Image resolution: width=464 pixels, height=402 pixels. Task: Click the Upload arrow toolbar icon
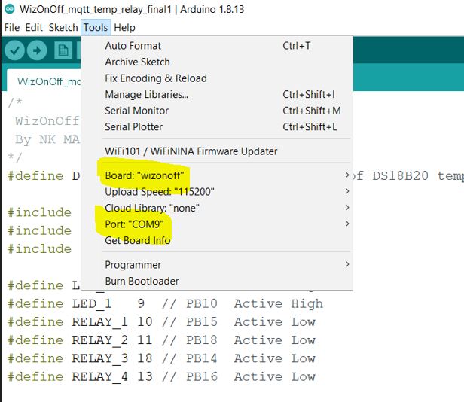pos(37,50)
